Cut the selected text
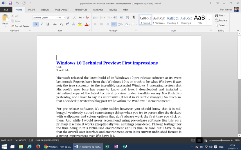The width and height of the screenshot is (241, 150). (x=15, y=16)
